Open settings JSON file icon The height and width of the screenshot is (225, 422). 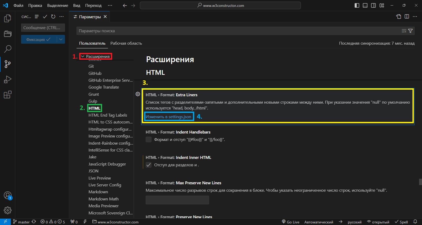click(399, 17)
